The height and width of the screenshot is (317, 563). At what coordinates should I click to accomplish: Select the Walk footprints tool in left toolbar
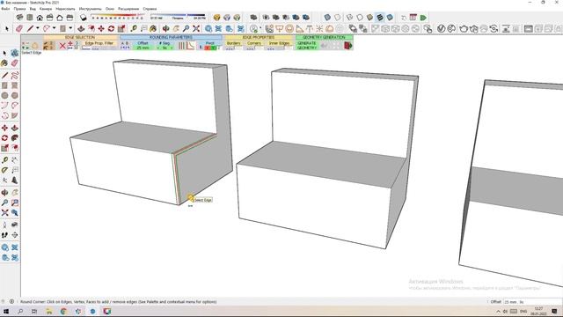click(4, 235)
